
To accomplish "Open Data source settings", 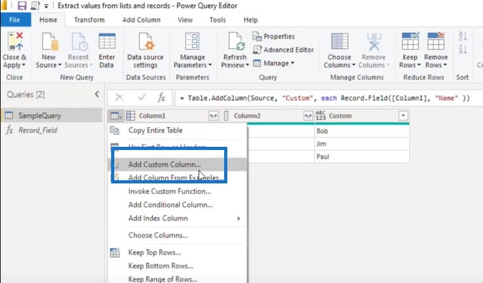I will click(x=145, y=51).
